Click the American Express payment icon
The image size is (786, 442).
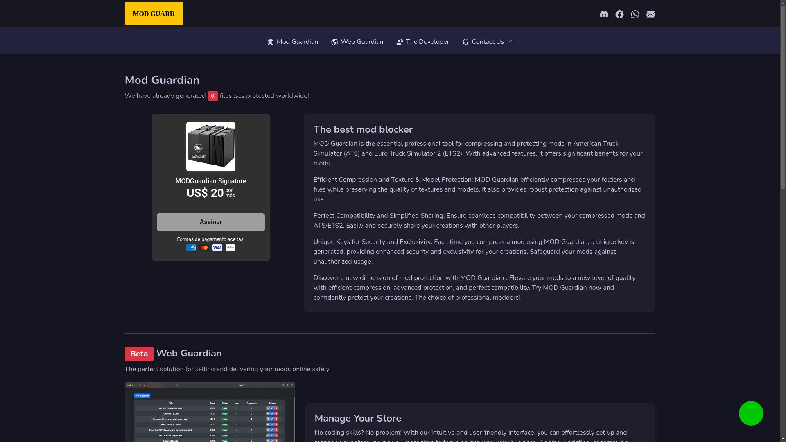point(191,248)
